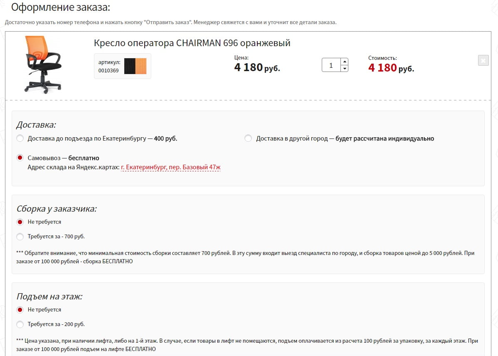Click product title Кресло оператора CHAIRMAN 696

tap(192, 43)
